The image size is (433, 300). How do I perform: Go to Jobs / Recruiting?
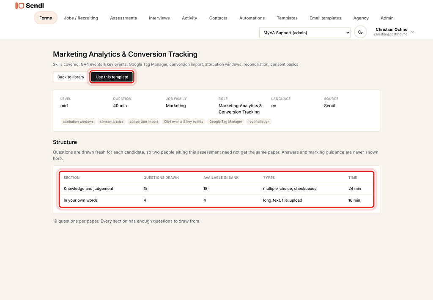(x=81, y=18)
